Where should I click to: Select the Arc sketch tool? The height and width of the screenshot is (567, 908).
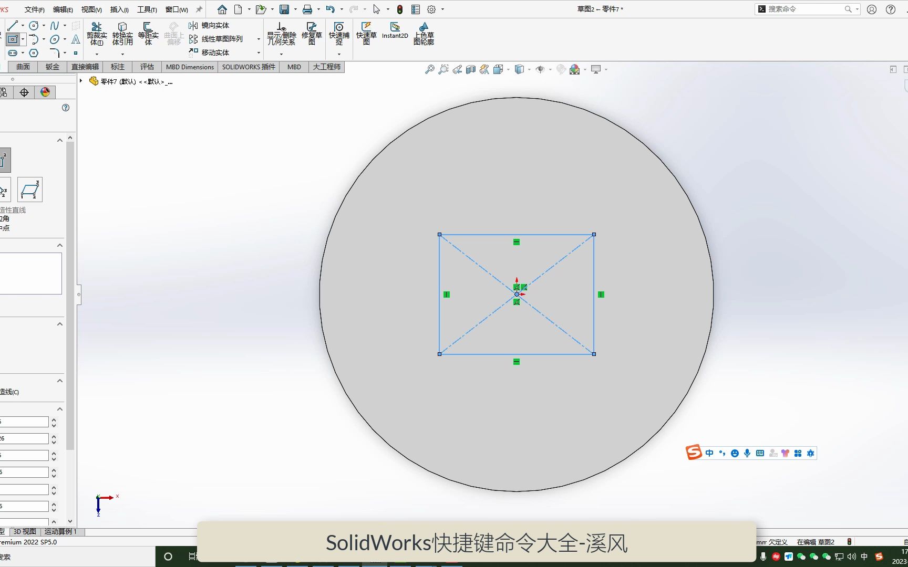click(x=34, y=39)
